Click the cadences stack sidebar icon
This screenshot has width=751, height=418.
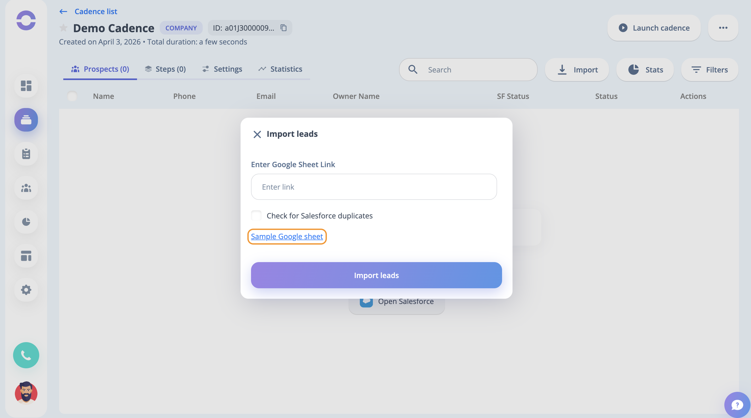pyautogui.click(x=26, y=120)
